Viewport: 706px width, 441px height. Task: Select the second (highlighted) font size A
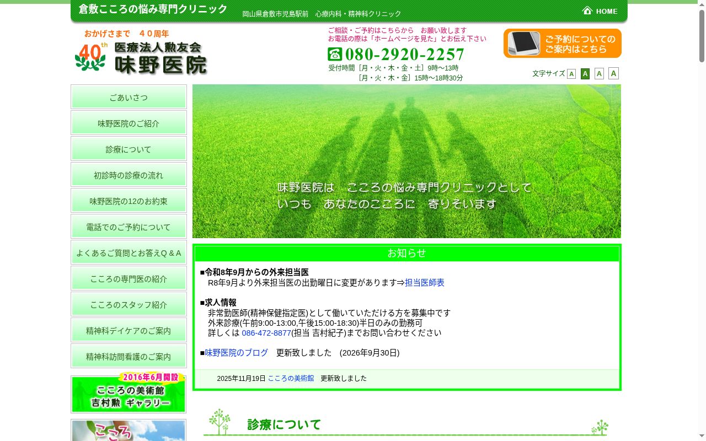[x=585, y=74]
